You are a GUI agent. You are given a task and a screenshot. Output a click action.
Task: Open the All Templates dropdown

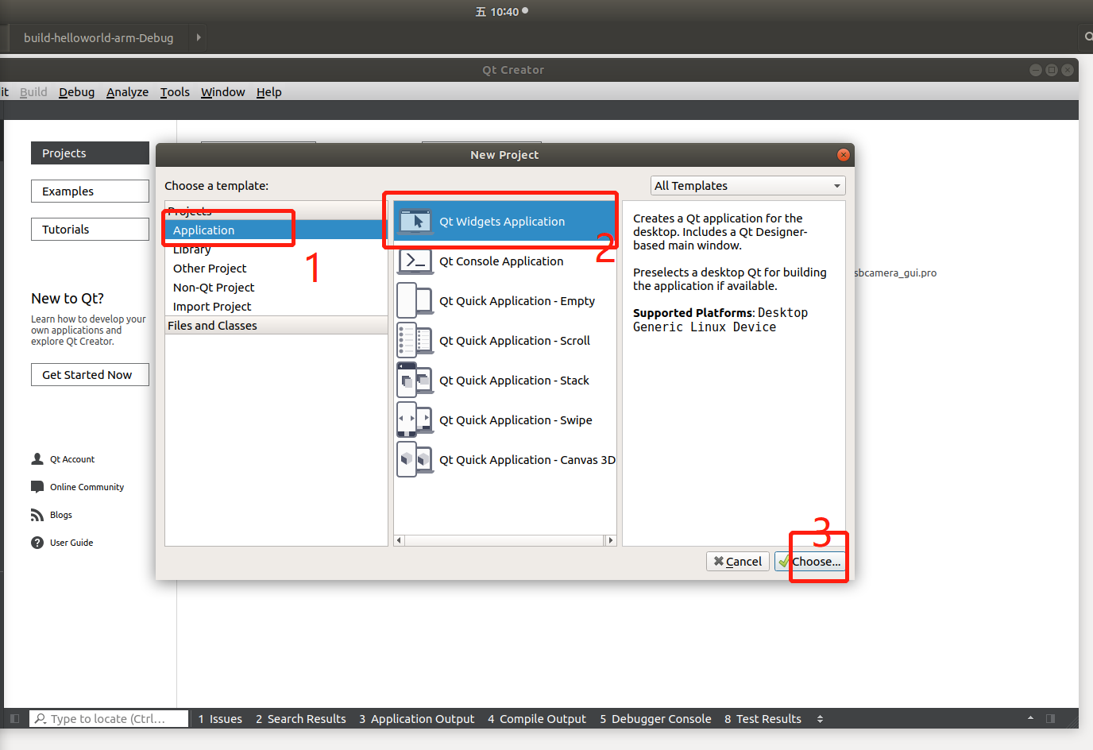747,186
